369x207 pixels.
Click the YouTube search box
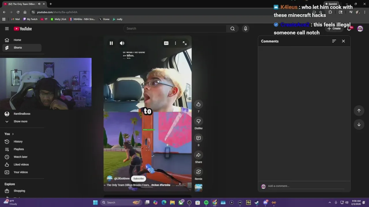point(174,28)
